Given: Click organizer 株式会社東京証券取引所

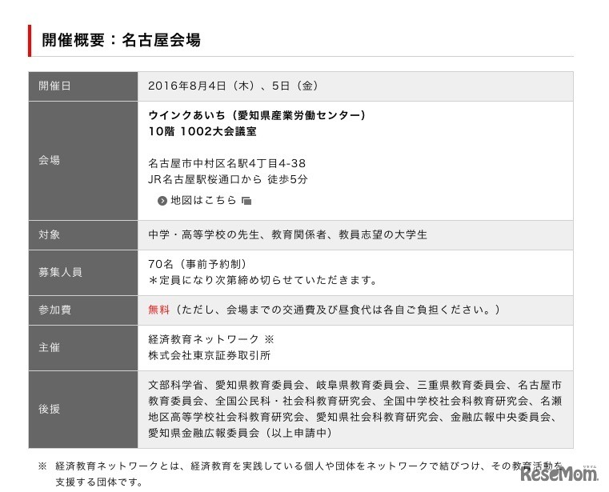Looking at the screenshot, I should 210,356.
